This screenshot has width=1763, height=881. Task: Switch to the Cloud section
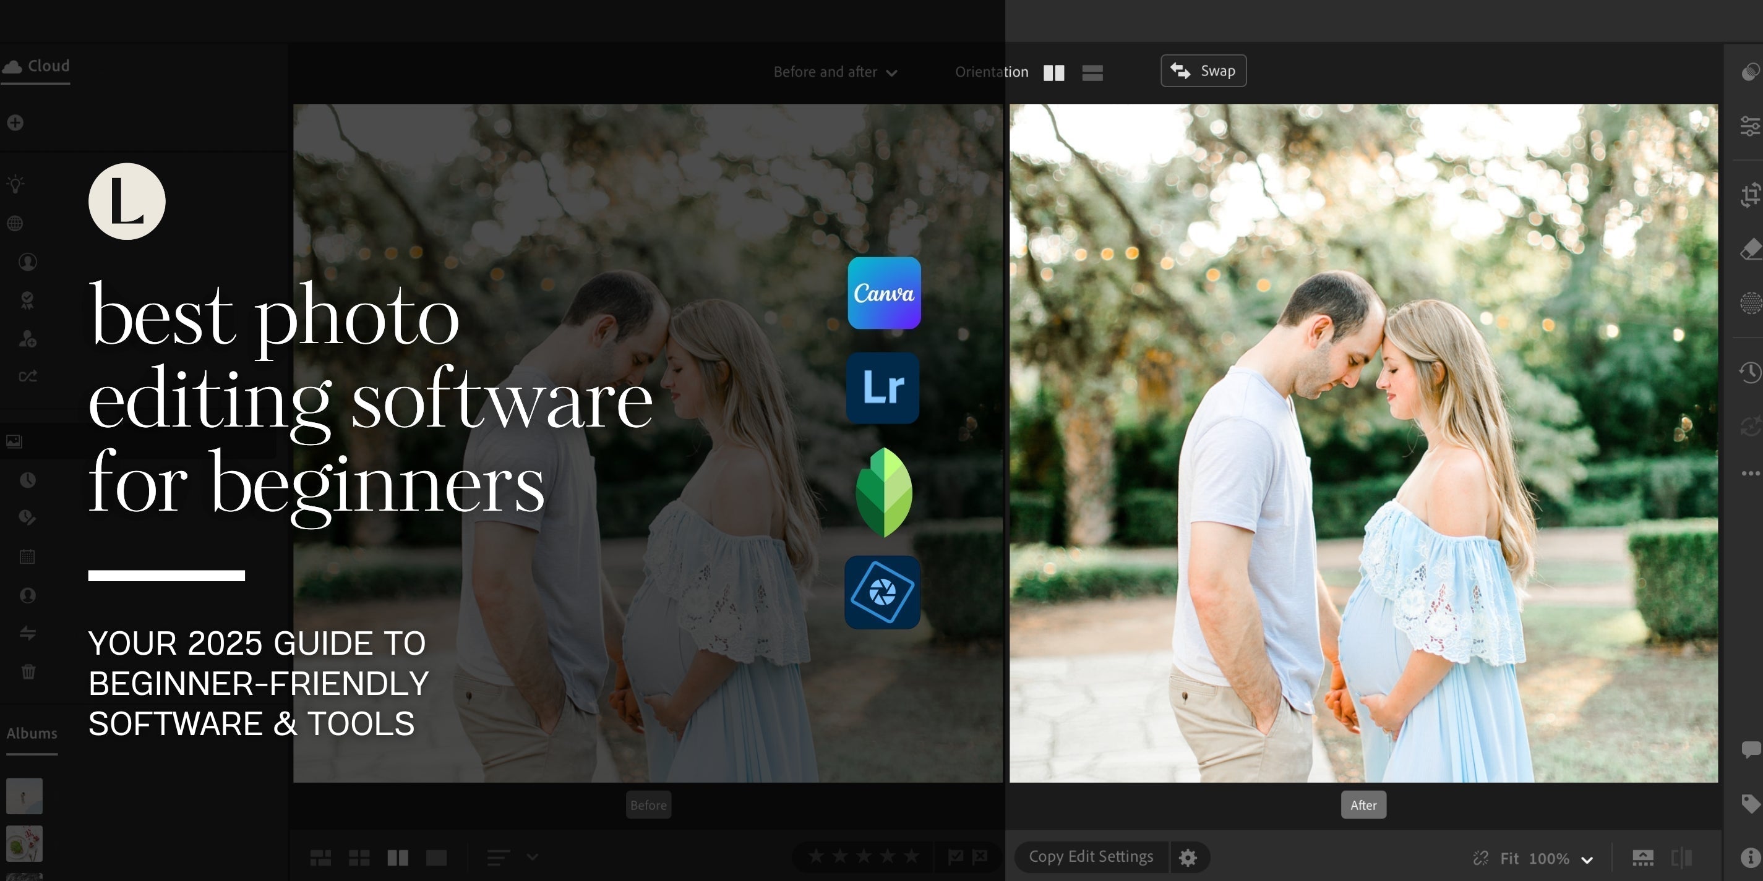36,66
